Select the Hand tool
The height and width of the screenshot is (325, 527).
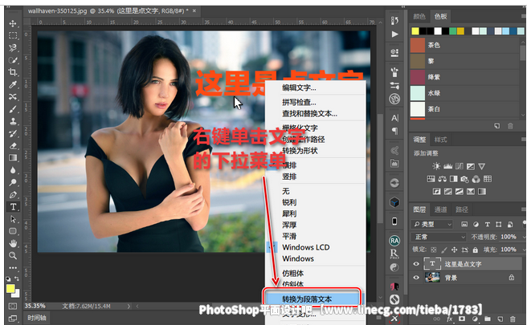[x=13, y=243]
